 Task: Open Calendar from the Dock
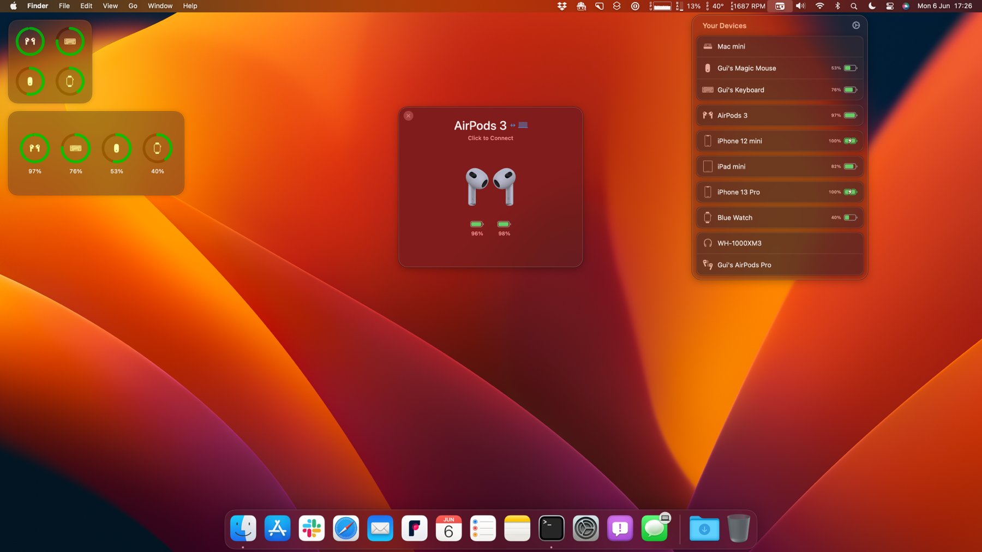pyautogui.click(x=448, y=528)
